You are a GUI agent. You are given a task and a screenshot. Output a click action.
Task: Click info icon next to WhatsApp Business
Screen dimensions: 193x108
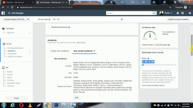69,27
